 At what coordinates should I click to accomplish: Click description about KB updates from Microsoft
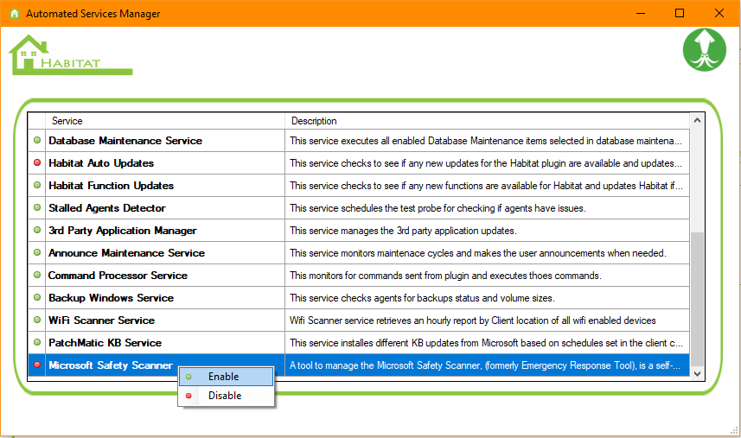486,343
